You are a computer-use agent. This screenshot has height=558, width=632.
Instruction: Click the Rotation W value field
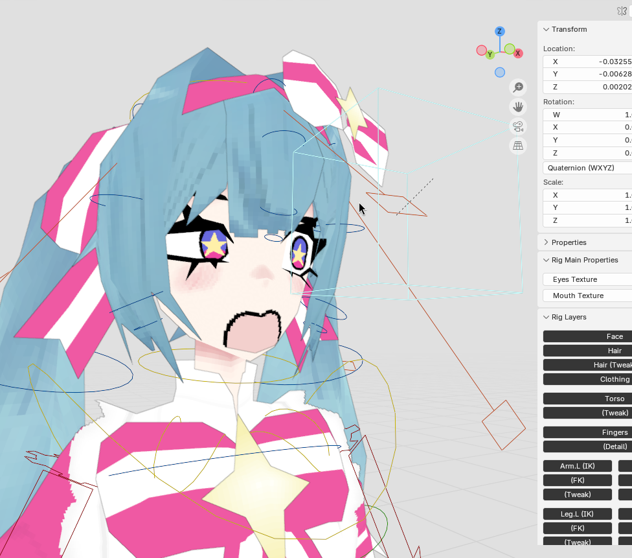(587, 115)
